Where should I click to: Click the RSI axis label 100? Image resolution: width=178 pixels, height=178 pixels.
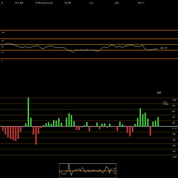click(x=3, y=32)
